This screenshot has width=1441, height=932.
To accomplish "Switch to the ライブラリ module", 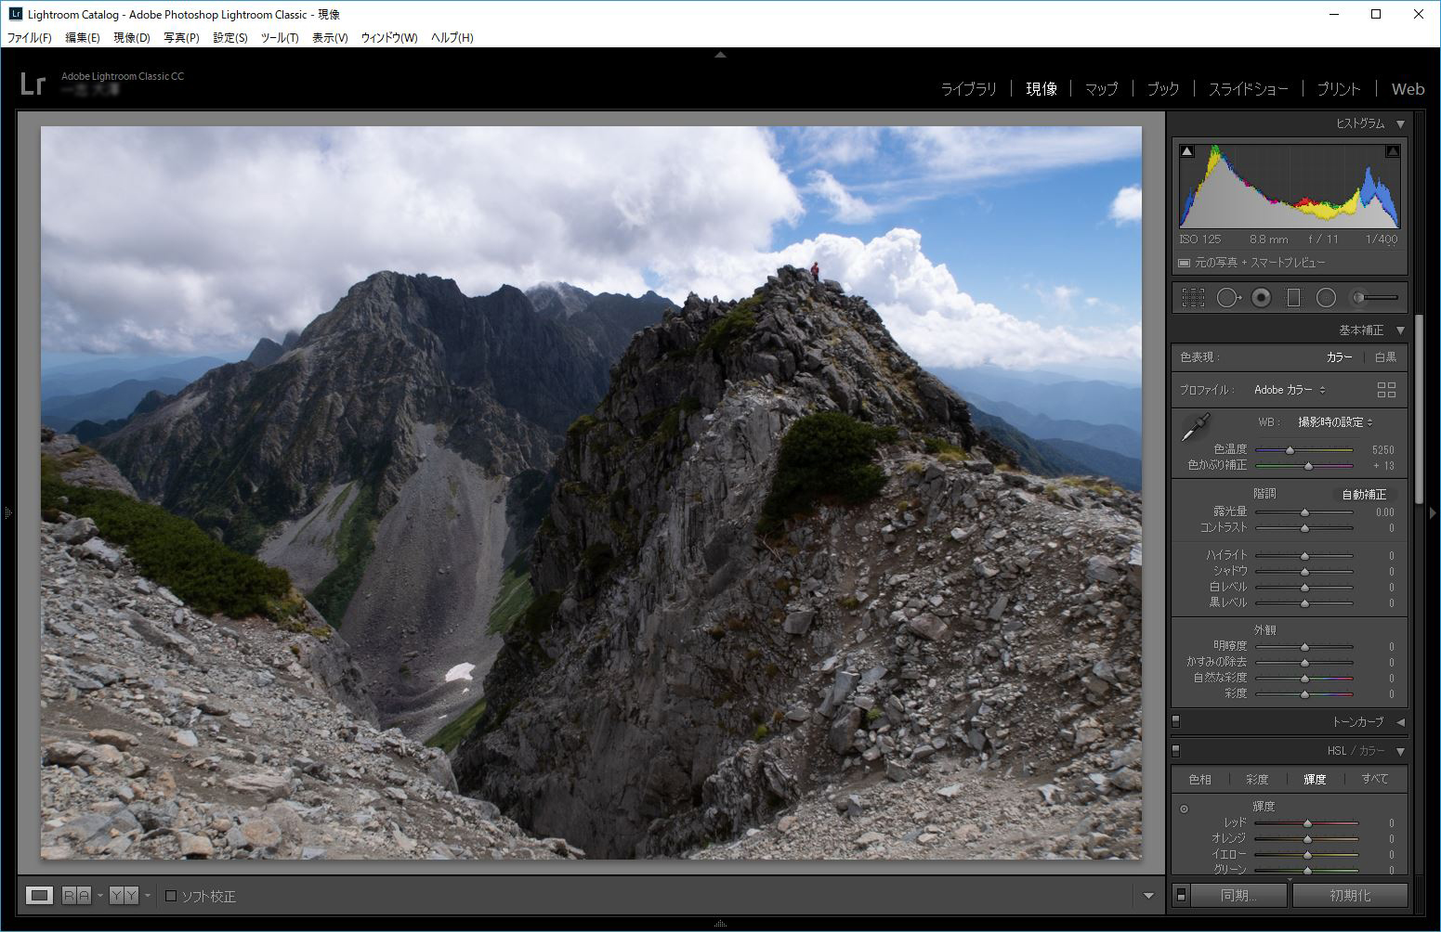I will (x=968, y=89).
